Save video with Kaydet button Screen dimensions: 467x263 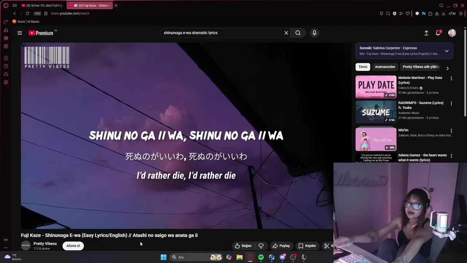307,246
